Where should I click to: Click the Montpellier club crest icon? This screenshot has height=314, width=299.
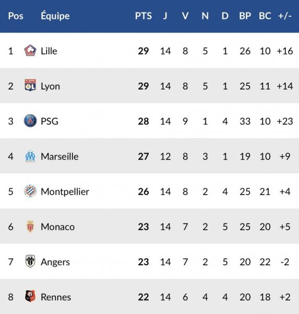30,191
